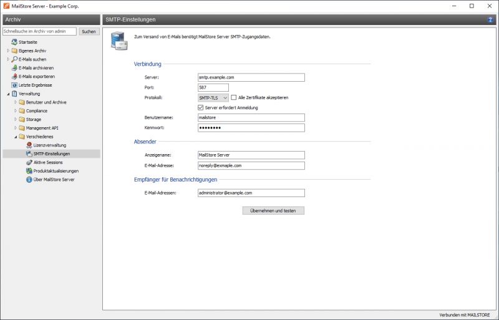
Task: Click the Übernehmen und testen button
Action: (x=273, y=211)
